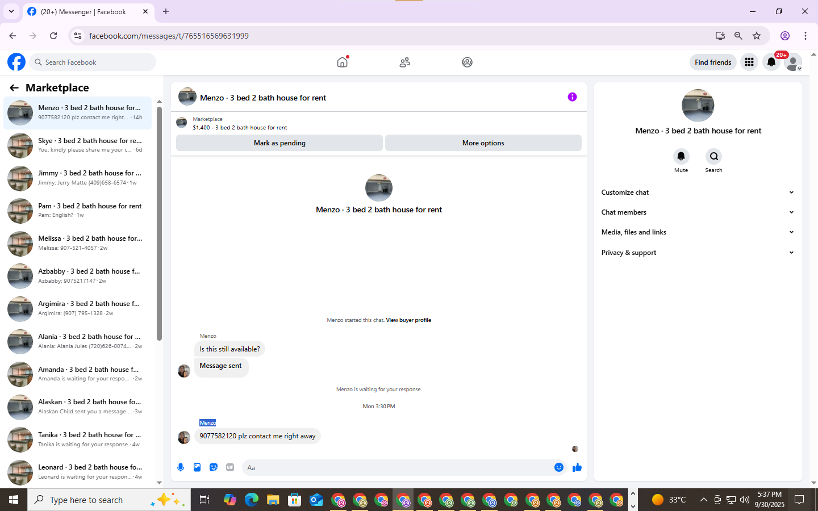Click the Menzo listing thumbnail in chat header

tap(187, 97)
